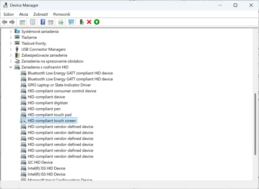Image resolution: width=259 pixels, height=189 pixels.
Task: Expand the Tlačové fronty node chevron
Action: (11, 43)
